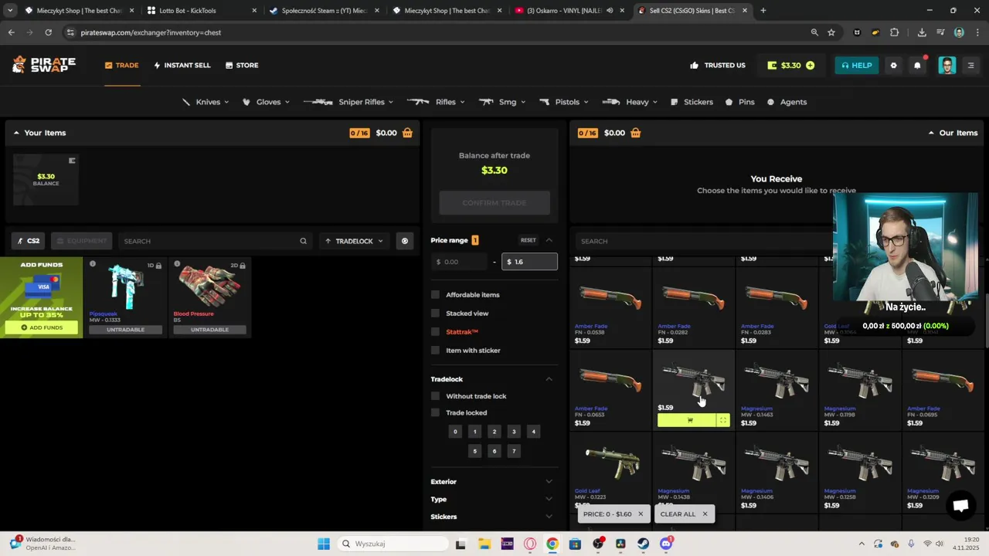The height and width of the screenshot is (556, 989).
Task: Select the Pipsqueak MW item card
Action: [126, 297]
